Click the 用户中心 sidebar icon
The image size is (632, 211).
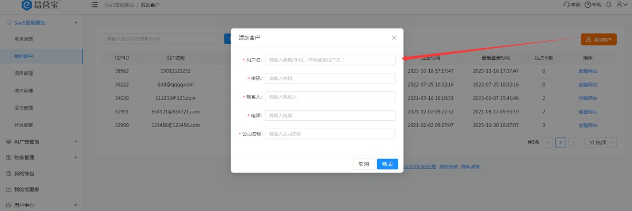coord(8,205)
